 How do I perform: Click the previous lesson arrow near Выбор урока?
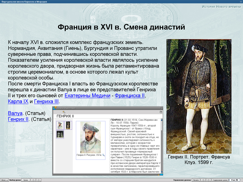tap(33, 180)
